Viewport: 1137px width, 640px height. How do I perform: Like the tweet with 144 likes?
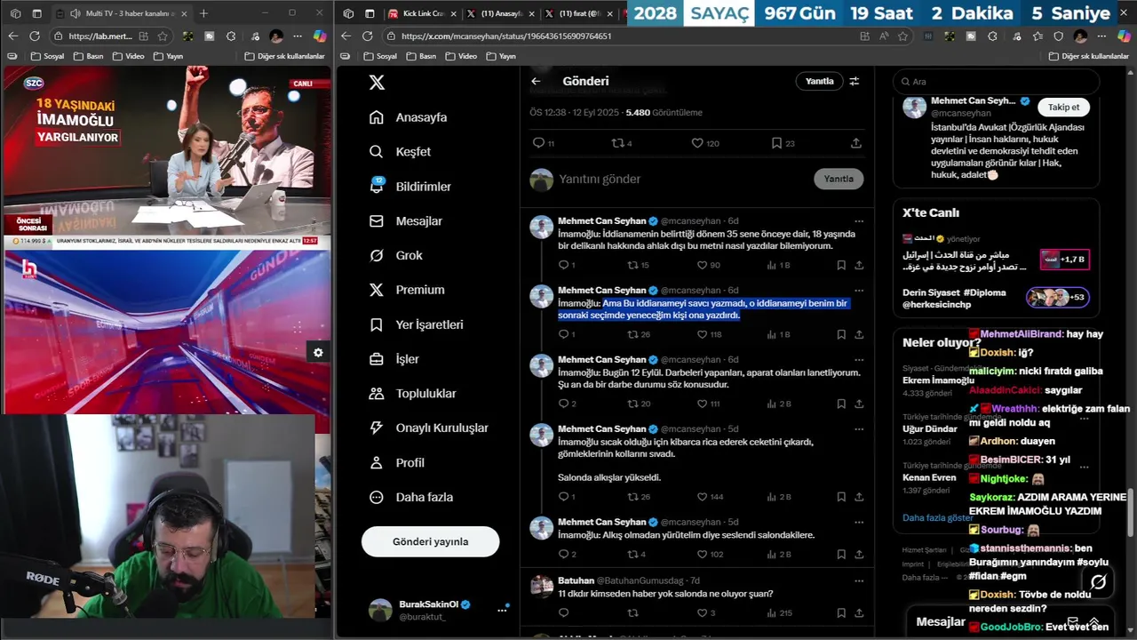(709, 497)
